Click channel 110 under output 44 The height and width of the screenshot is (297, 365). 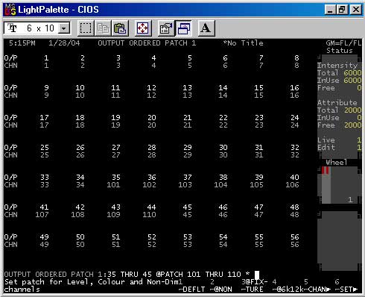point(149,215)
